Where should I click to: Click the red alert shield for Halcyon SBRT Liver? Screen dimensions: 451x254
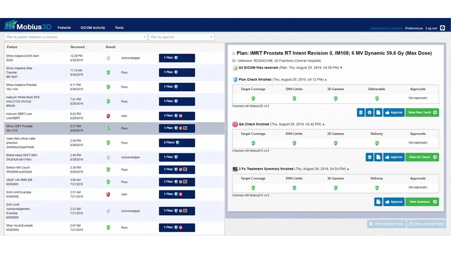(108, 116)
